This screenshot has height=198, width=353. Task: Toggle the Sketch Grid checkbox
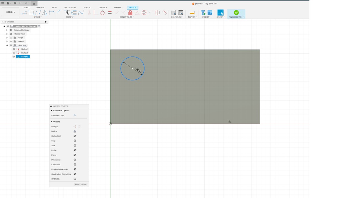pyautogui.click(x=75, y=136)
